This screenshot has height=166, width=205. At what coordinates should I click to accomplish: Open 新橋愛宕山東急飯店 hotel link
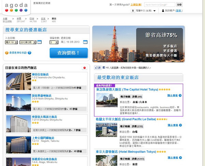(44, 159)
